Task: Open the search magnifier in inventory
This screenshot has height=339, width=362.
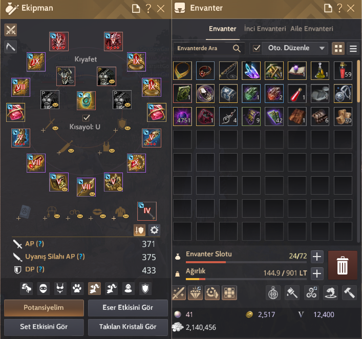Action: 237,48
